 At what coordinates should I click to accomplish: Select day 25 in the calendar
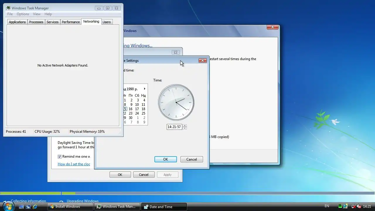[143, 113]
